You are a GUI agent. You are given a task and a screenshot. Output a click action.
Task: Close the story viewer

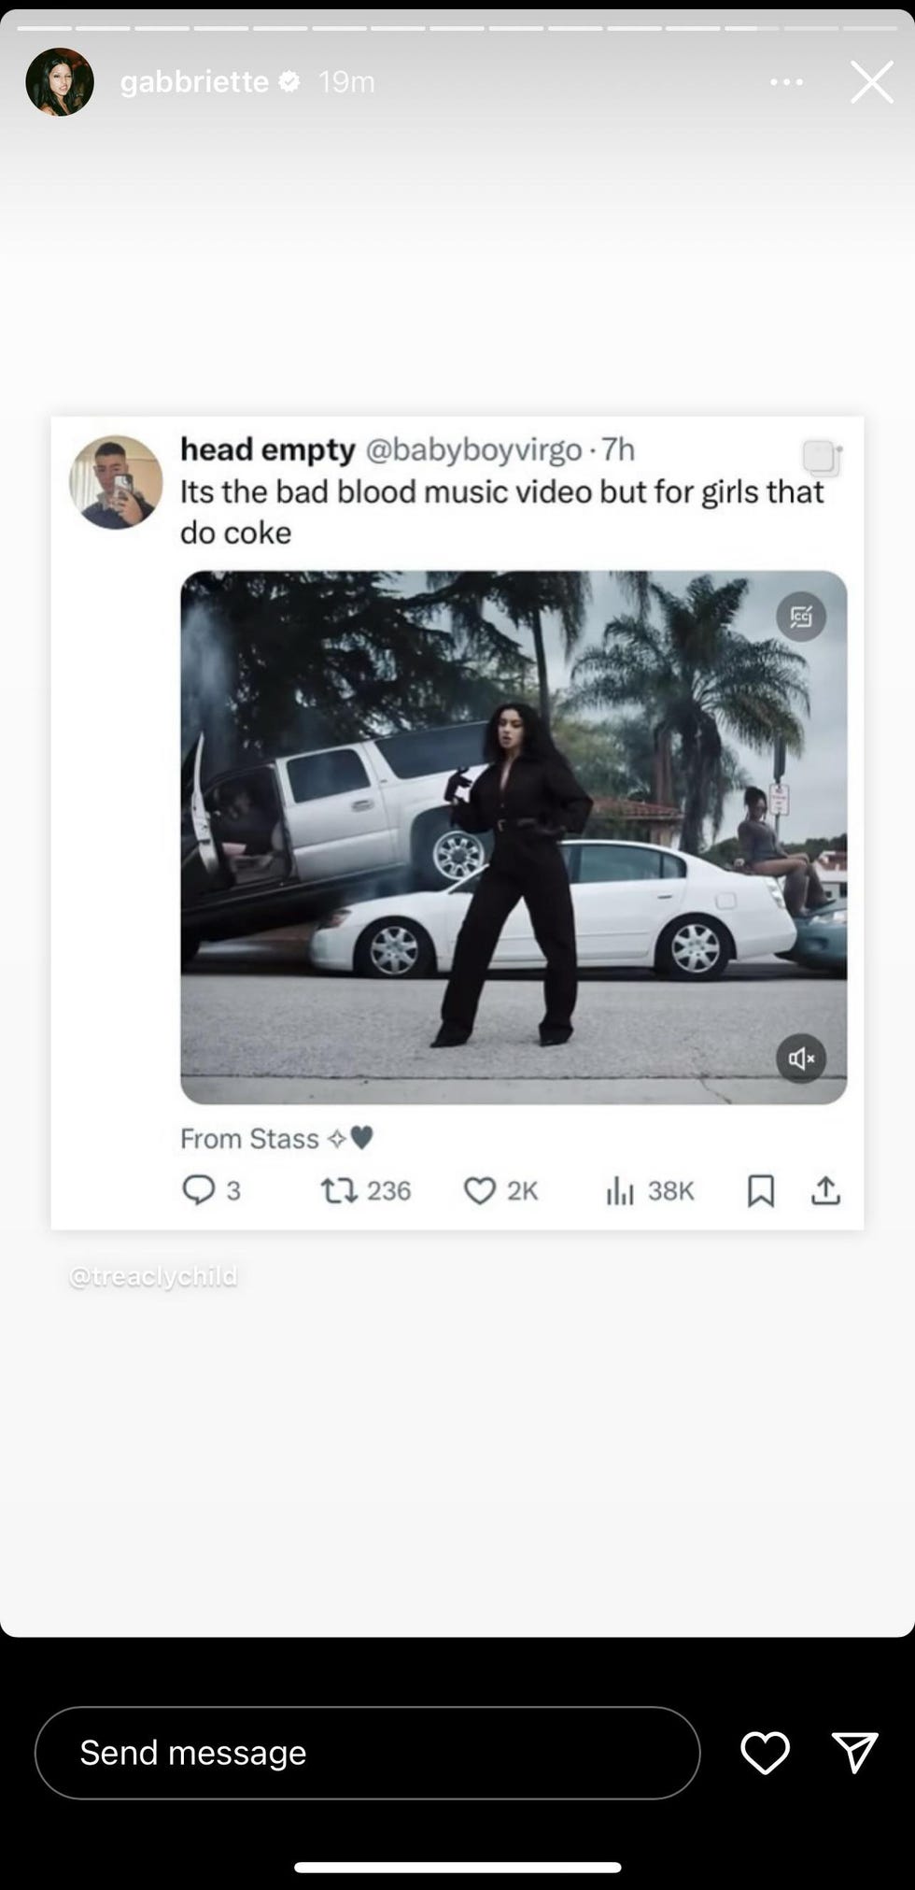[x=871, y=82]
